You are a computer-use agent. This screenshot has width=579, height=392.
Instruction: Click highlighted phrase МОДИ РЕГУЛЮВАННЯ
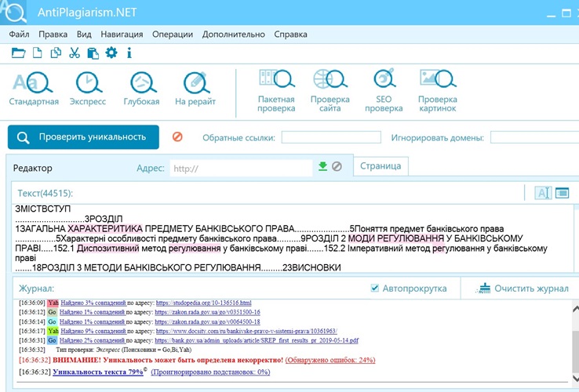tap(396, 238)
